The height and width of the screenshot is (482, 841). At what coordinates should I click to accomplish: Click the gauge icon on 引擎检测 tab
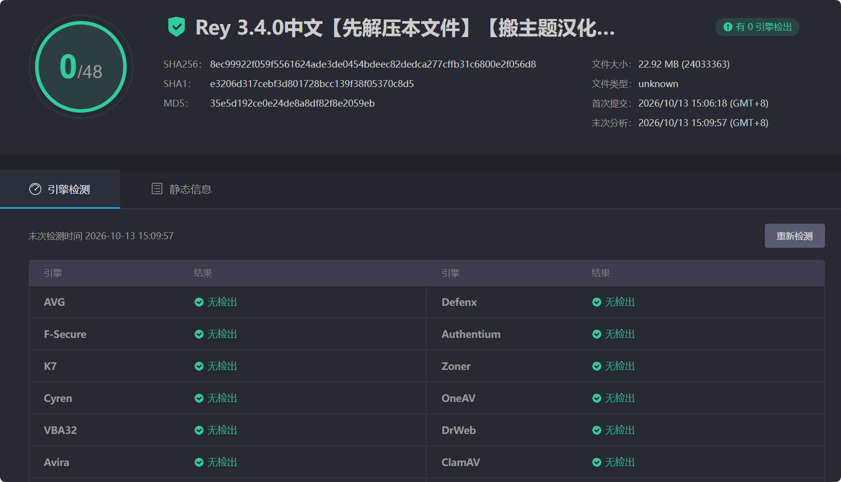(x=35, y=189)
